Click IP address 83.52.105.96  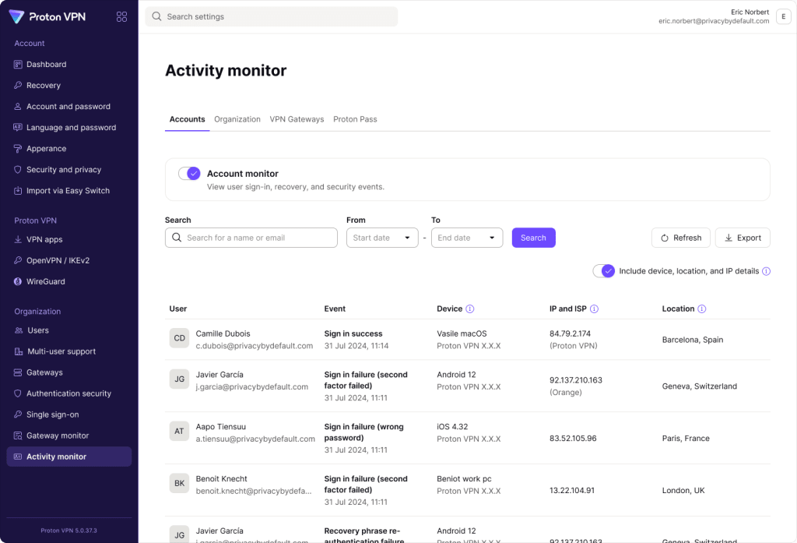(573, 438)
